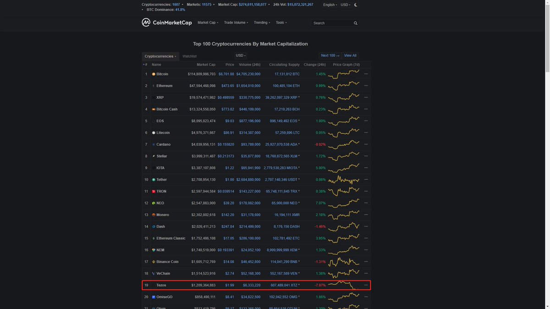
Task: Open the VeChain coin link
Action: (x=163, y=273)
